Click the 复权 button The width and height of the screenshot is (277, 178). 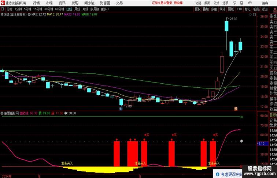pos(198,9)
